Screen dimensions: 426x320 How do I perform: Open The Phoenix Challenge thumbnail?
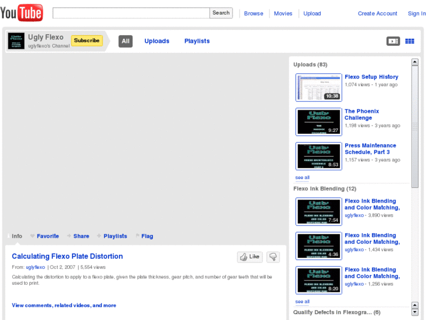[319, 122]
